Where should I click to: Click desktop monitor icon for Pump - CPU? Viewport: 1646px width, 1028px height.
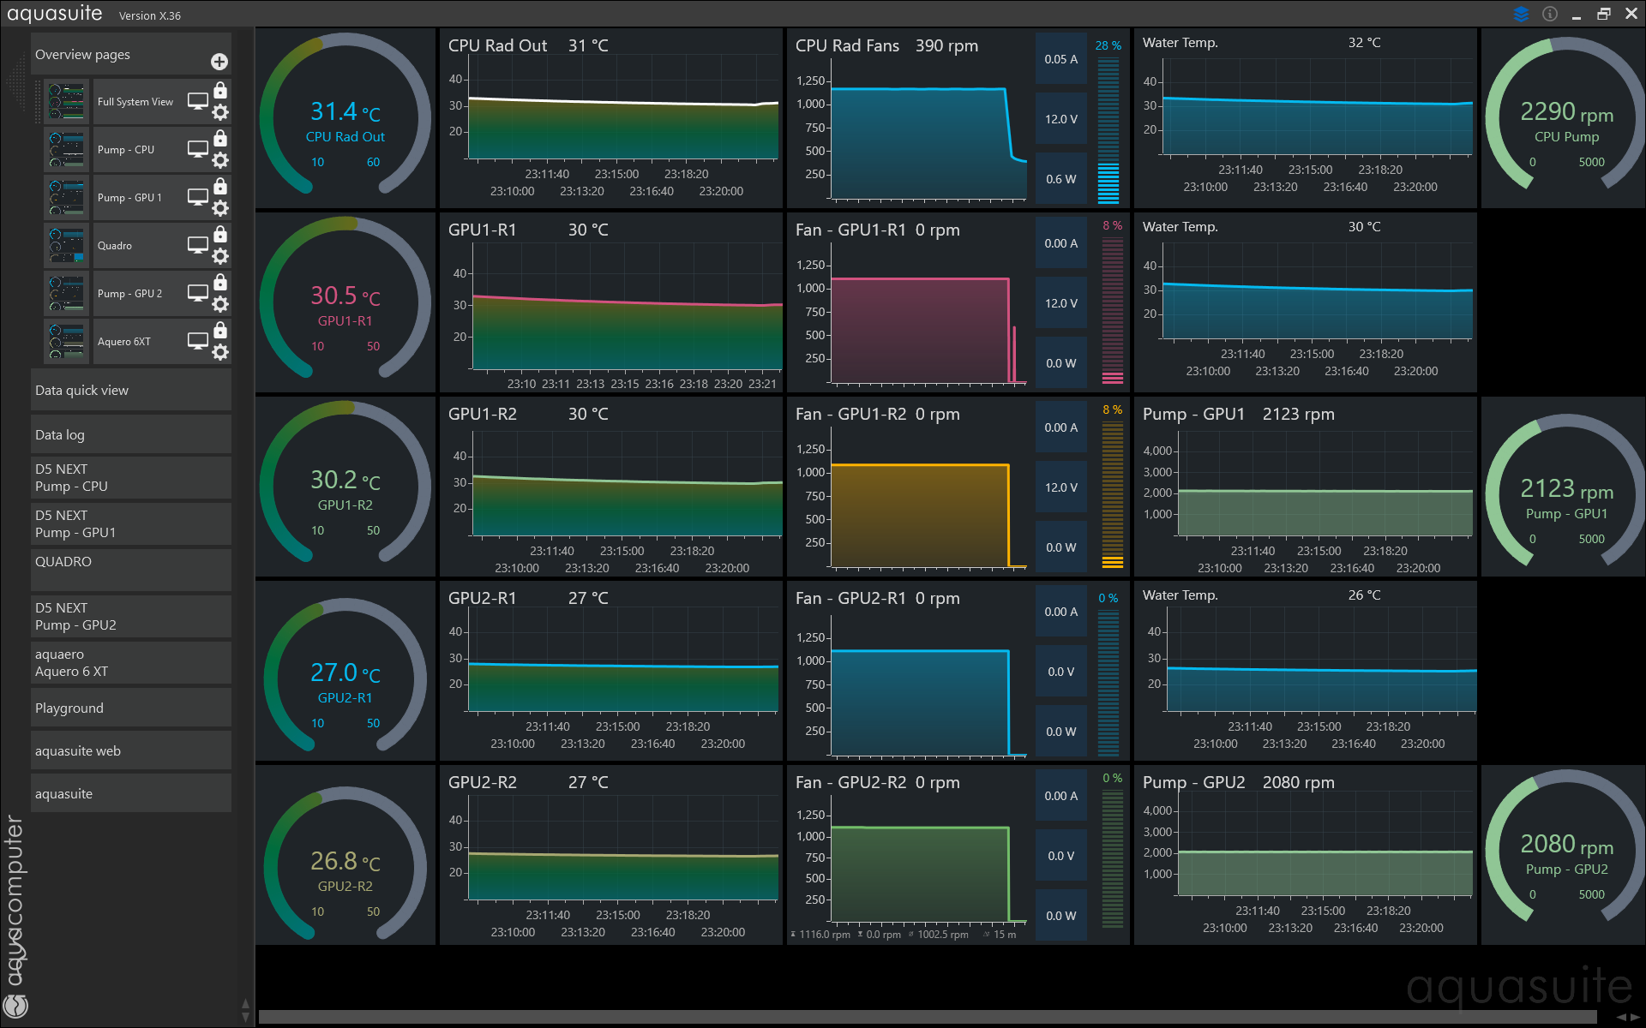(x=198, y=149)
